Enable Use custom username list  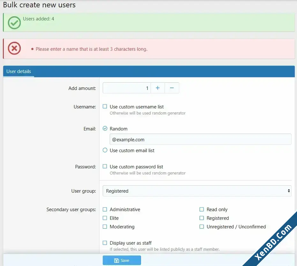point(105,107)
